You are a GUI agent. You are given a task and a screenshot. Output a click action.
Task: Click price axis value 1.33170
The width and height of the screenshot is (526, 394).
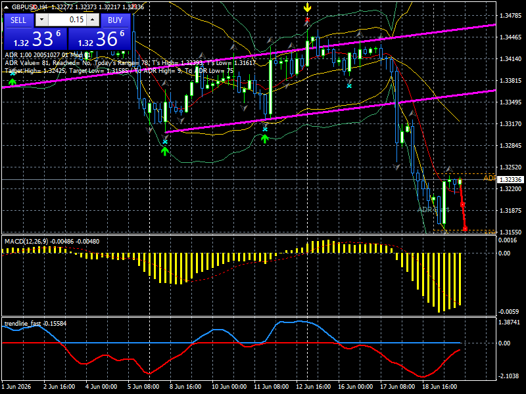pyautogui.click(x=511, y=124)
